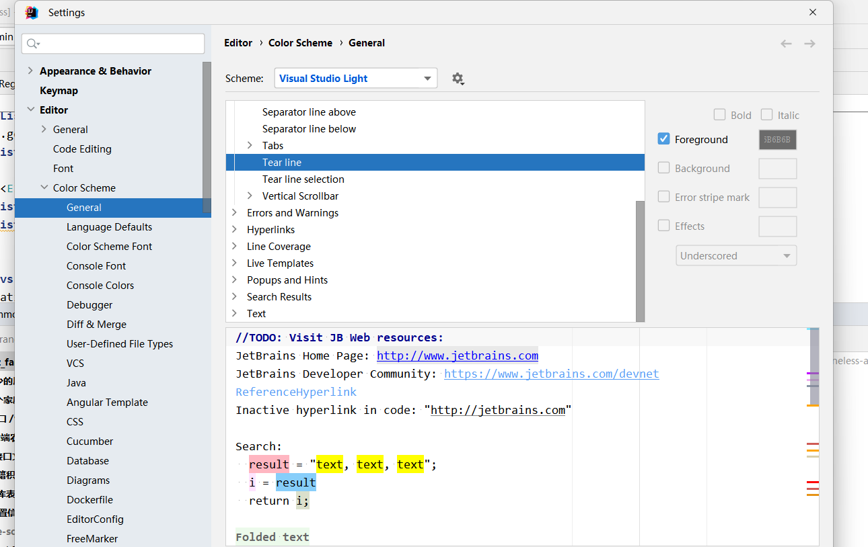This screenshot has width=868, height=547.
Task: Open Code Editing settings
Action: 82,149
